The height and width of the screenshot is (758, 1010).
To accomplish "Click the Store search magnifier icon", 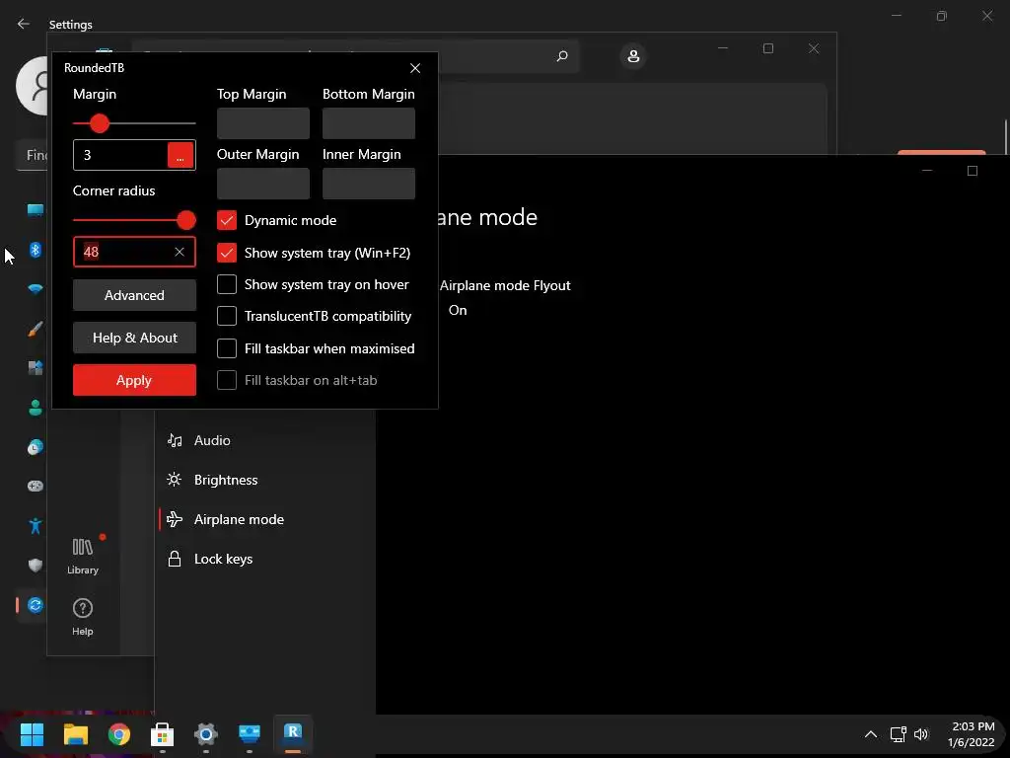I will coord(561,56).
